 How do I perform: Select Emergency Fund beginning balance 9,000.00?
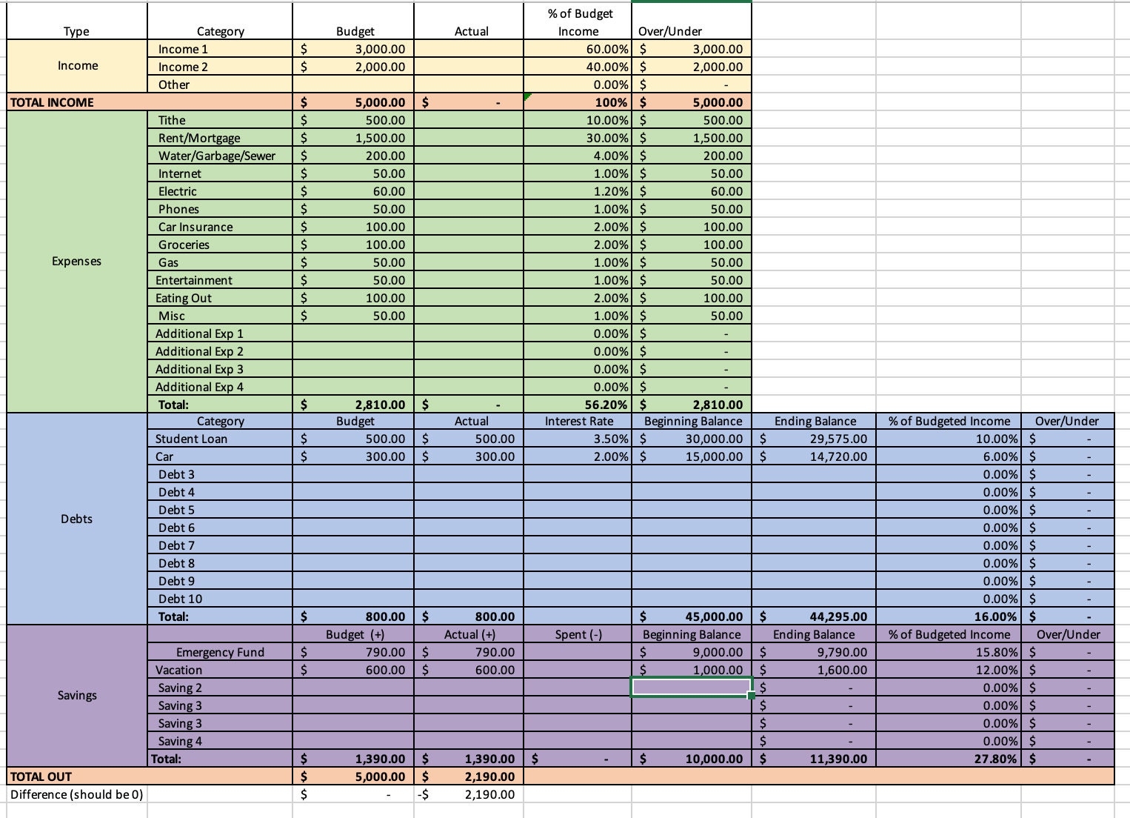(x=691, y=652)
